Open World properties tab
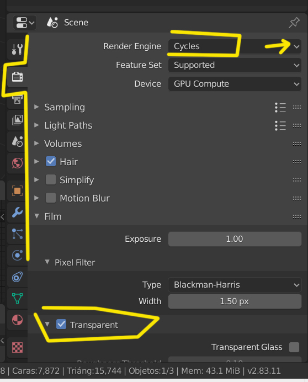Image resolution: width=308 pixels, height=382 pixels. pos(17,163)
